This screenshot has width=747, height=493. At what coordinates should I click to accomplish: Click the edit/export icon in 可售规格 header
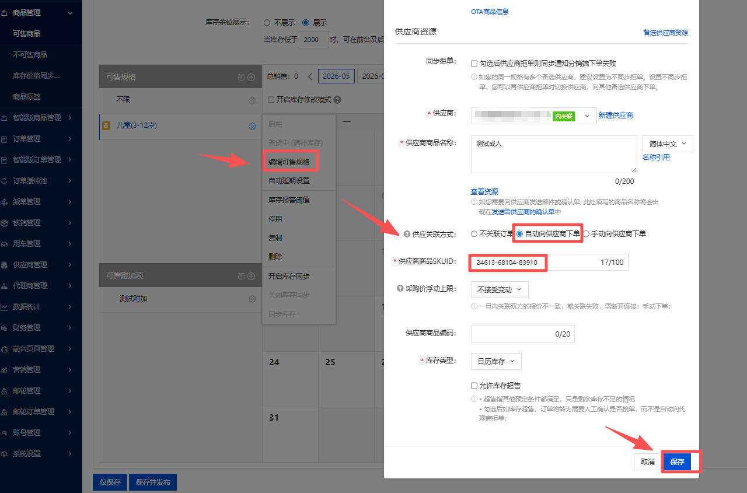[241, 77]
